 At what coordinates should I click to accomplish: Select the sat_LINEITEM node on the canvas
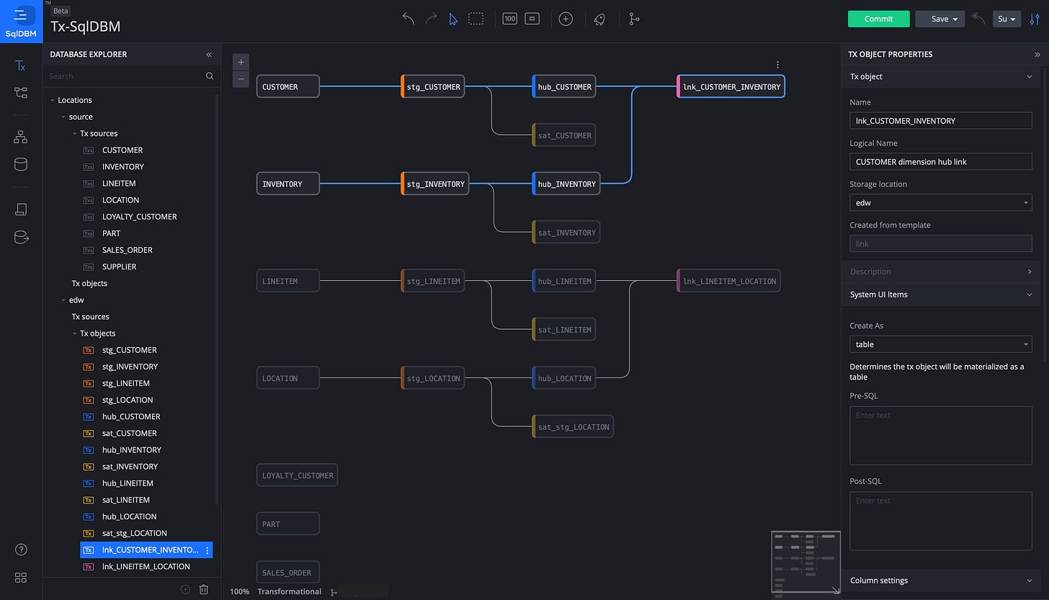pyautogui.click(x=564, y=330)
